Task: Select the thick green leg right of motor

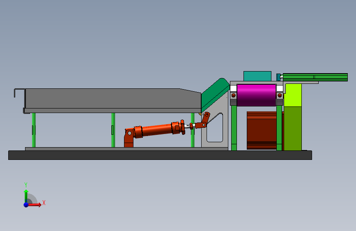Action: (279, 128)
